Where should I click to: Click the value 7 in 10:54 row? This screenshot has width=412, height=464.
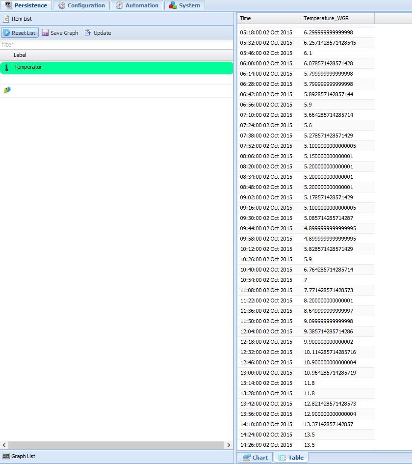pos(306,280)
